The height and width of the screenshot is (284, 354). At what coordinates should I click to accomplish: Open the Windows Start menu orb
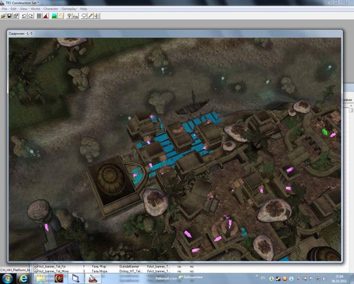click(x=7, y=278)
